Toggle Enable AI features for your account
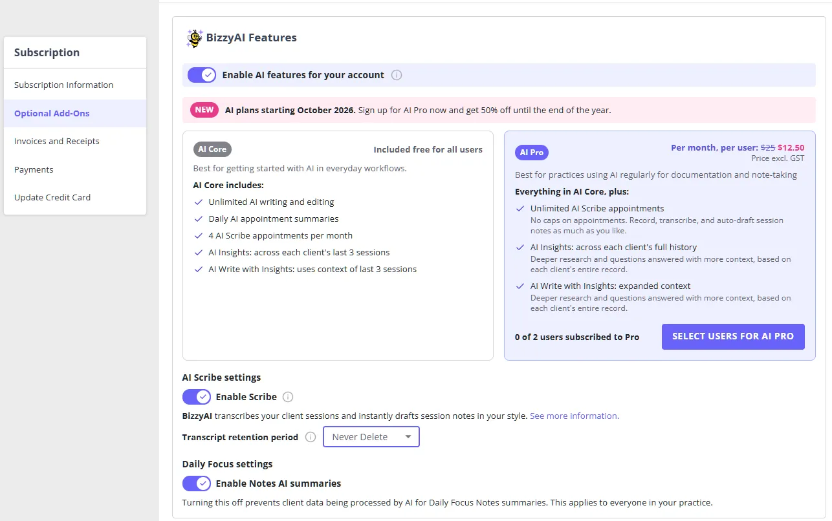832x521 pixels. pos(202,75)
